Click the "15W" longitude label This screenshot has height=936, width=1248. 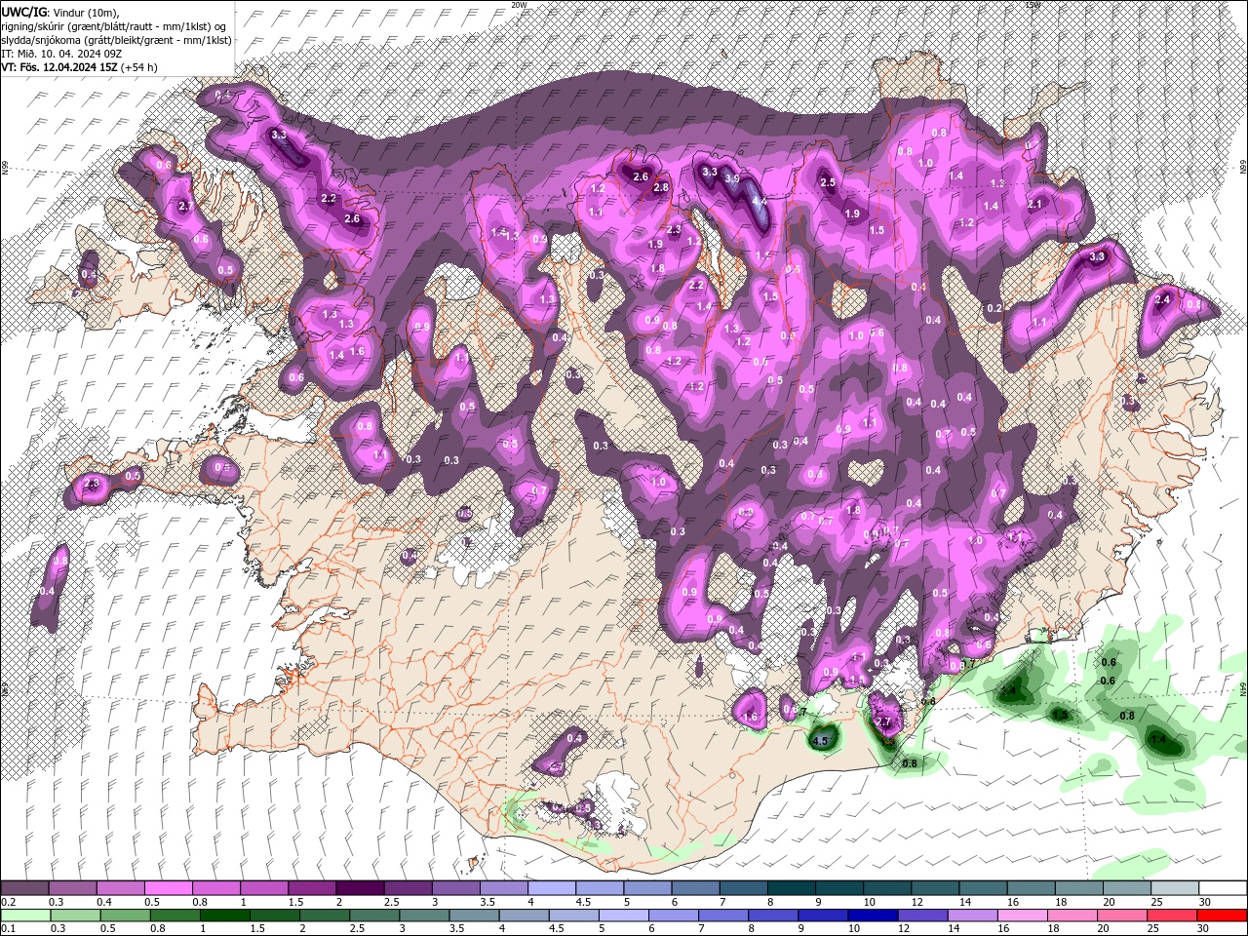point(1033,5)
